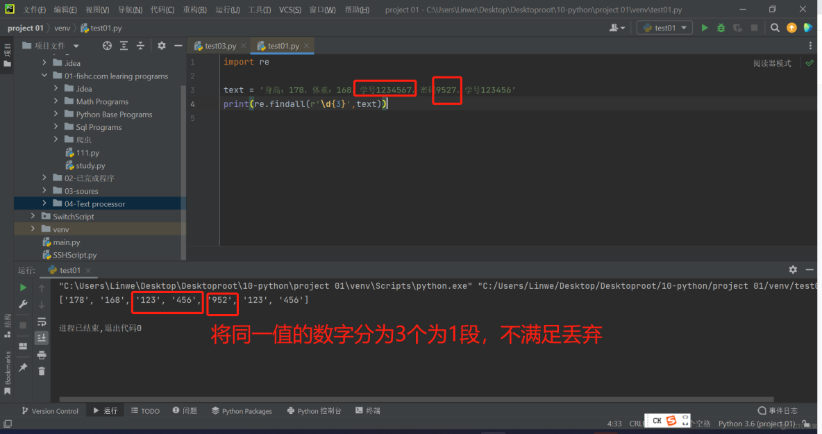Screen dimensions: 822x434
Task: Enable 阅读器模式 reader mode
Action: 772,63
